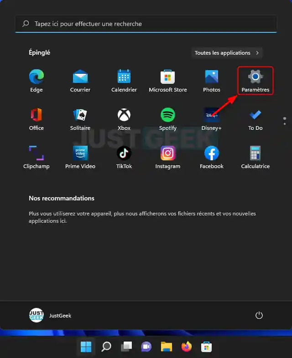
Task: Go to next pinned apps page dot
Action: click(x=285, y=124)
